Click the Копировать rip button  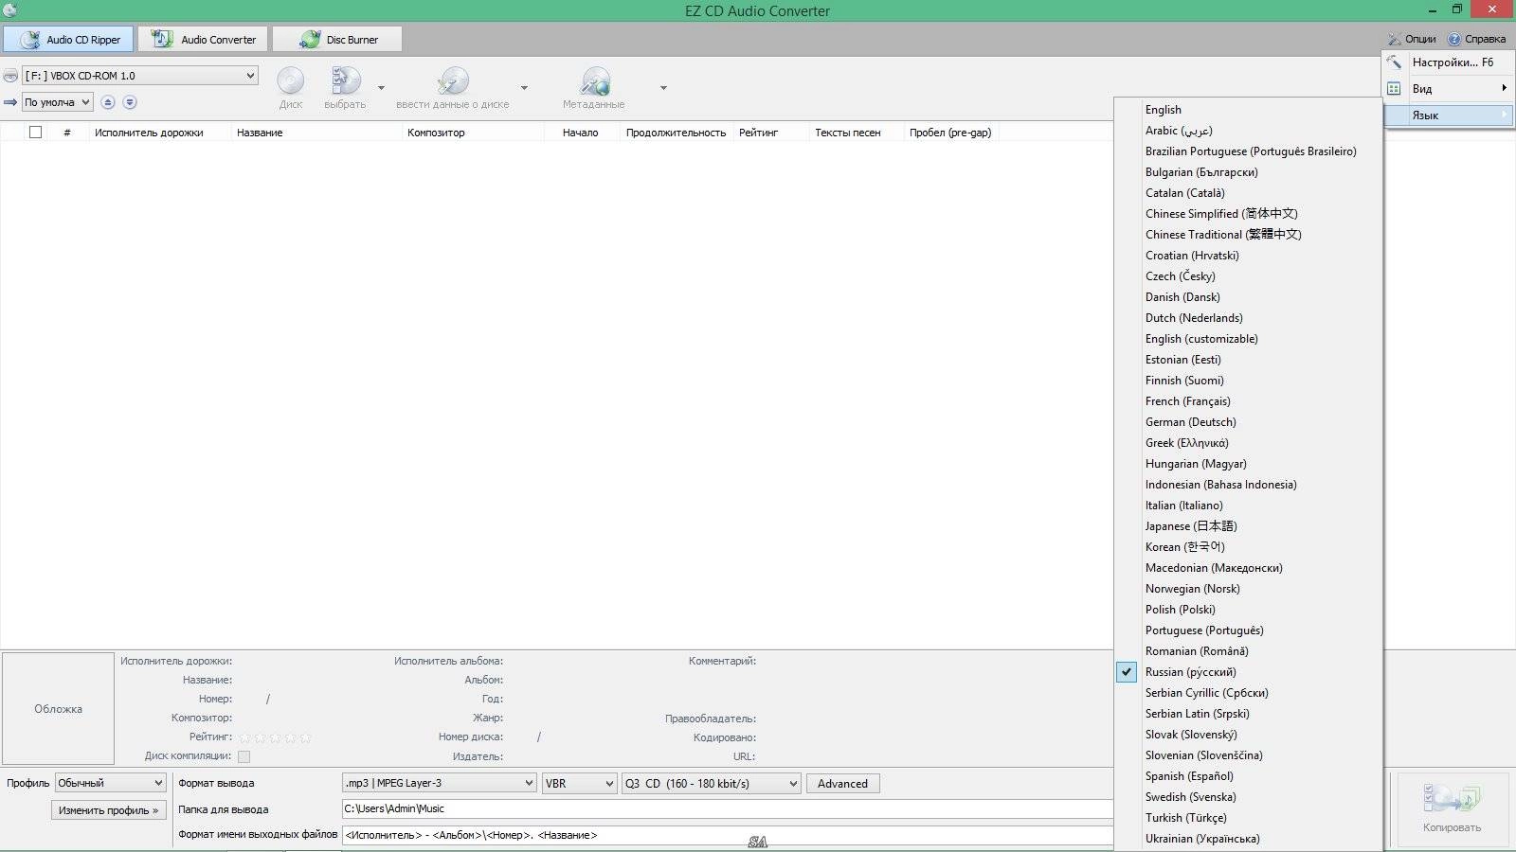pyautogui.click(x=1452, y=809)
